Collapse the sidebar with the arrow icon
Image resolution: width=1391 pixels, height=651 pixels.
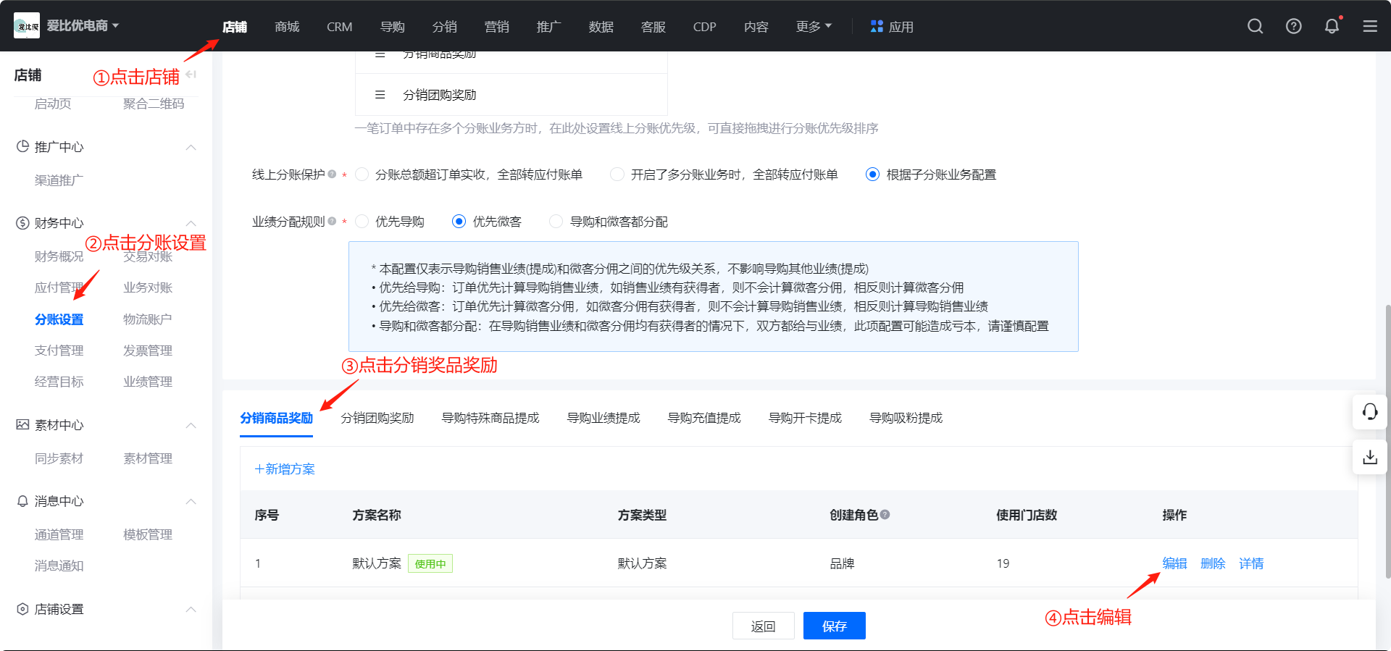(191, 75)
